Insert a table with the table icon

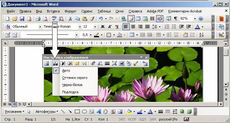click(138, 19)
